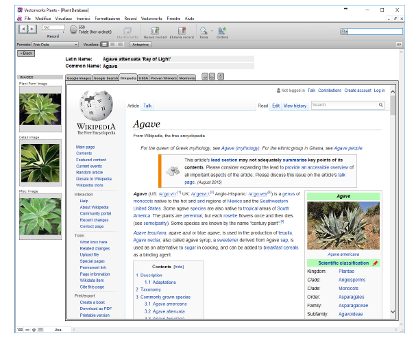
Task: Open the dropdown arrow next to Trova
Action: (x=212, y=31)
